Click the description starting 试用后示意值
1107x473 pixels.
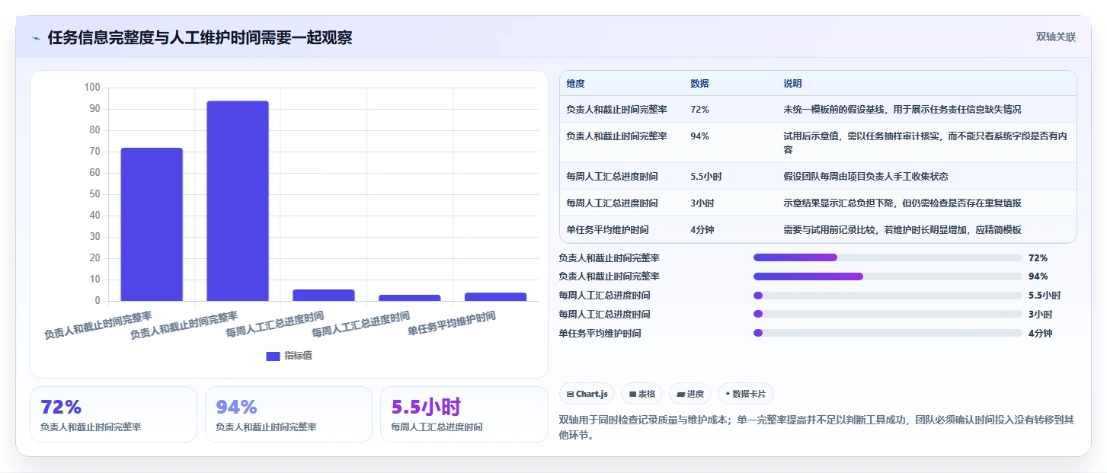[925, 143]
